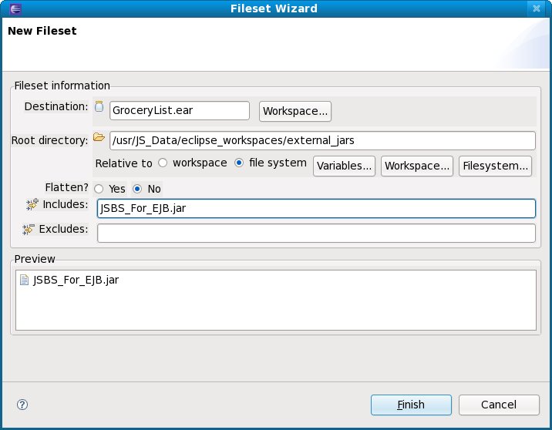Click into the Includes text field
Viewport: 552px width, 430px height.
click(x=316, y=208)
